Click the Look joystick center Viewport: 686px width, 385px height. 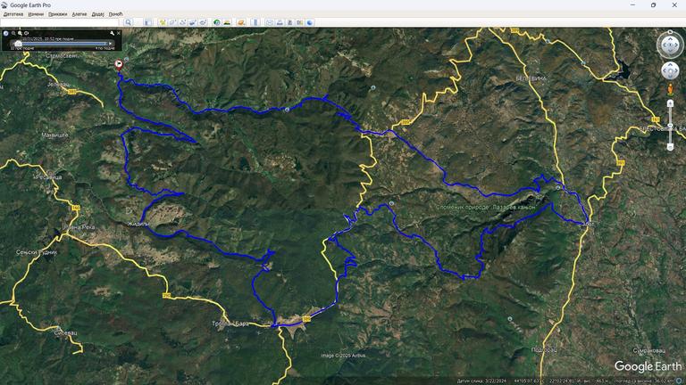click(670, 45)
